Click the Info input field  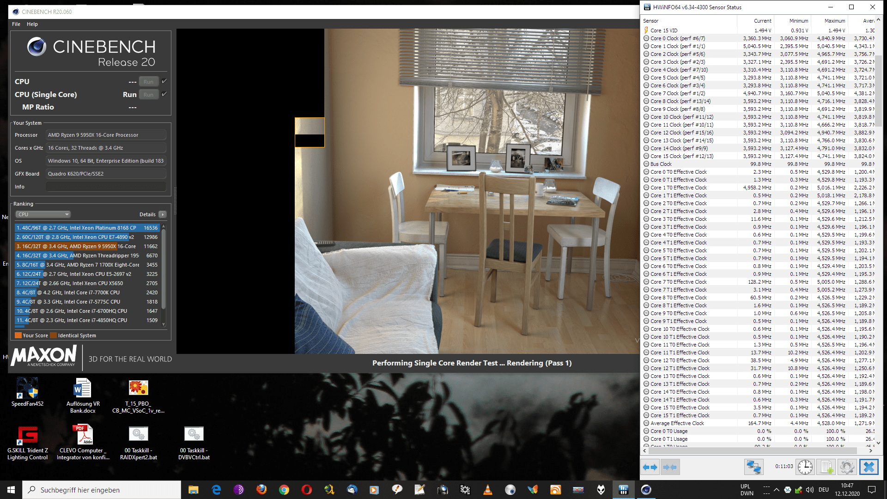coord(106,187)
